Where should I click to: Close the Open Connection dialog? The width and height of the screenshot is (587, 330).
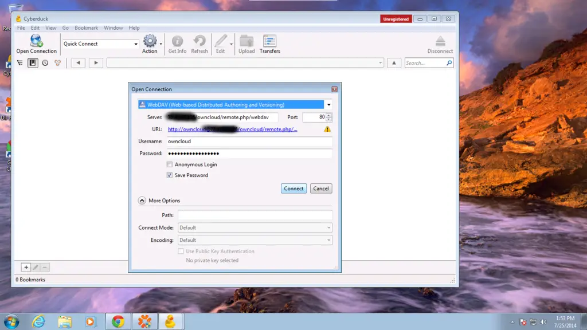334,89
